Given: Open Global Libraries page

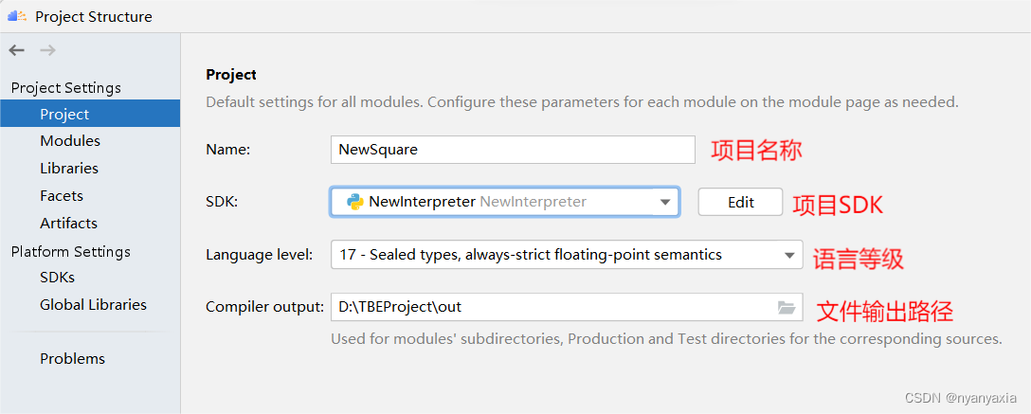Looking at the screenshot, I should [93, 304].
